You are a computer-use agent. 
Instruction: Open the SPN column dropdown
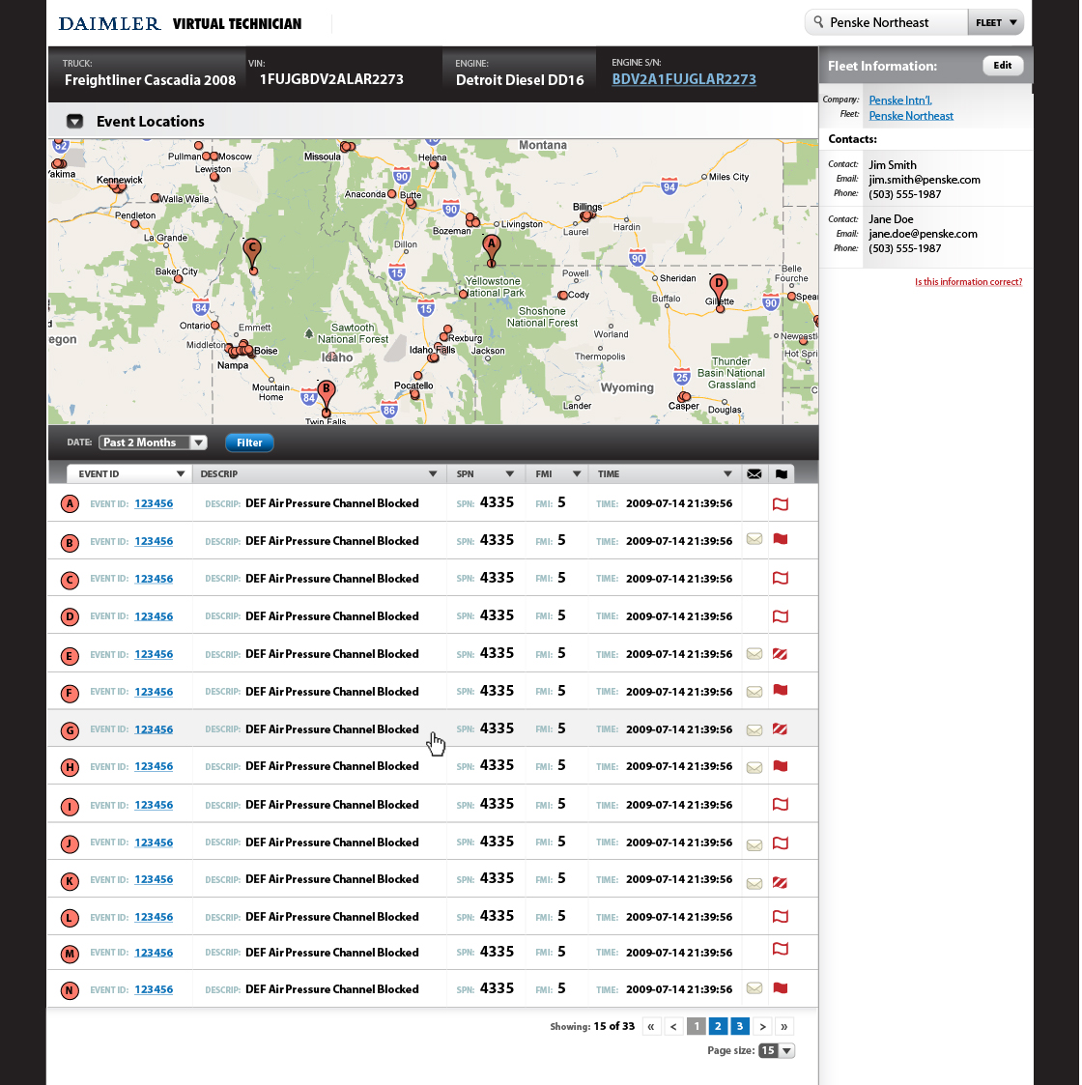pos(510,474)
